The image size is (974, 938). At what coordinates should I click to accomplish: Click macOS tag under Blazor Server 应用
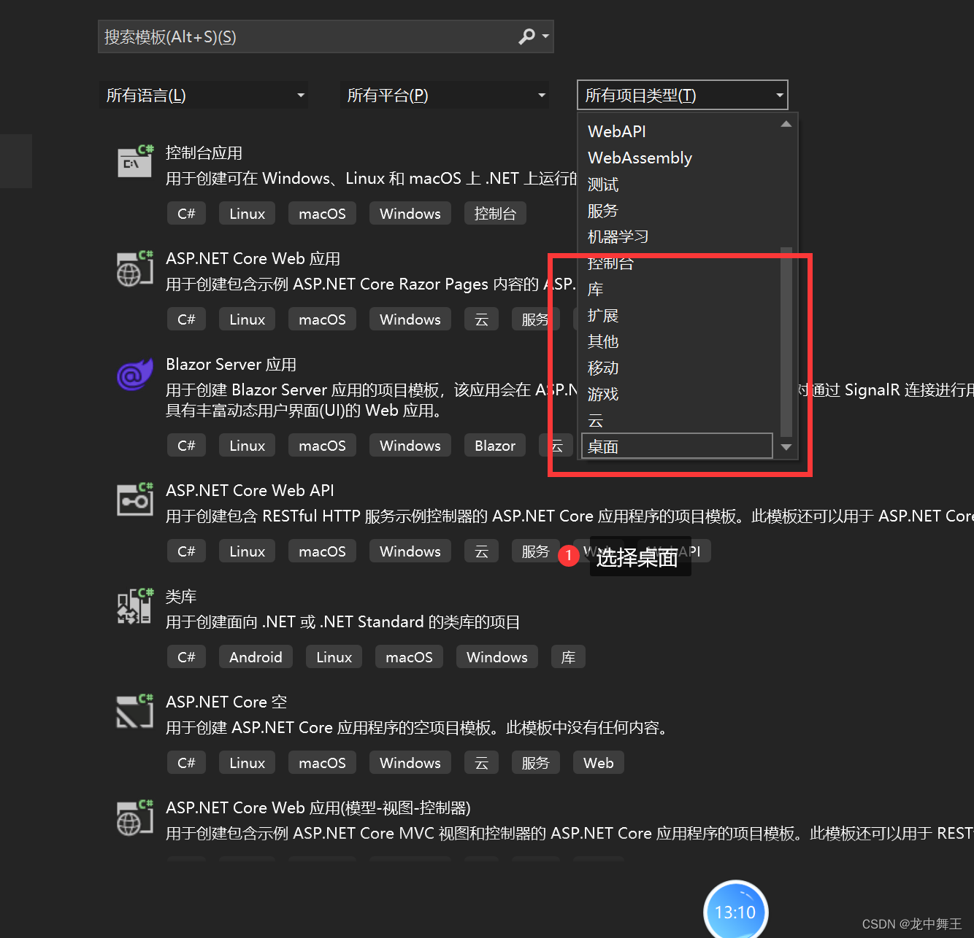322,446
